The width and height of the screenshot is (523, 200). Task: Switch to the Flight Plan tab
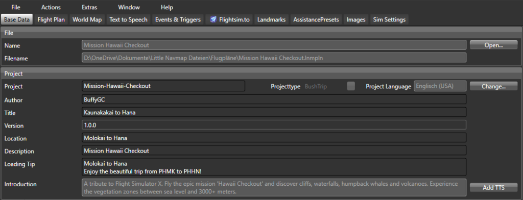pos(51,20)
